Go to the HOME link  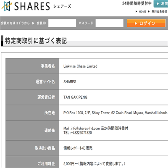click(x=142, y=12)
